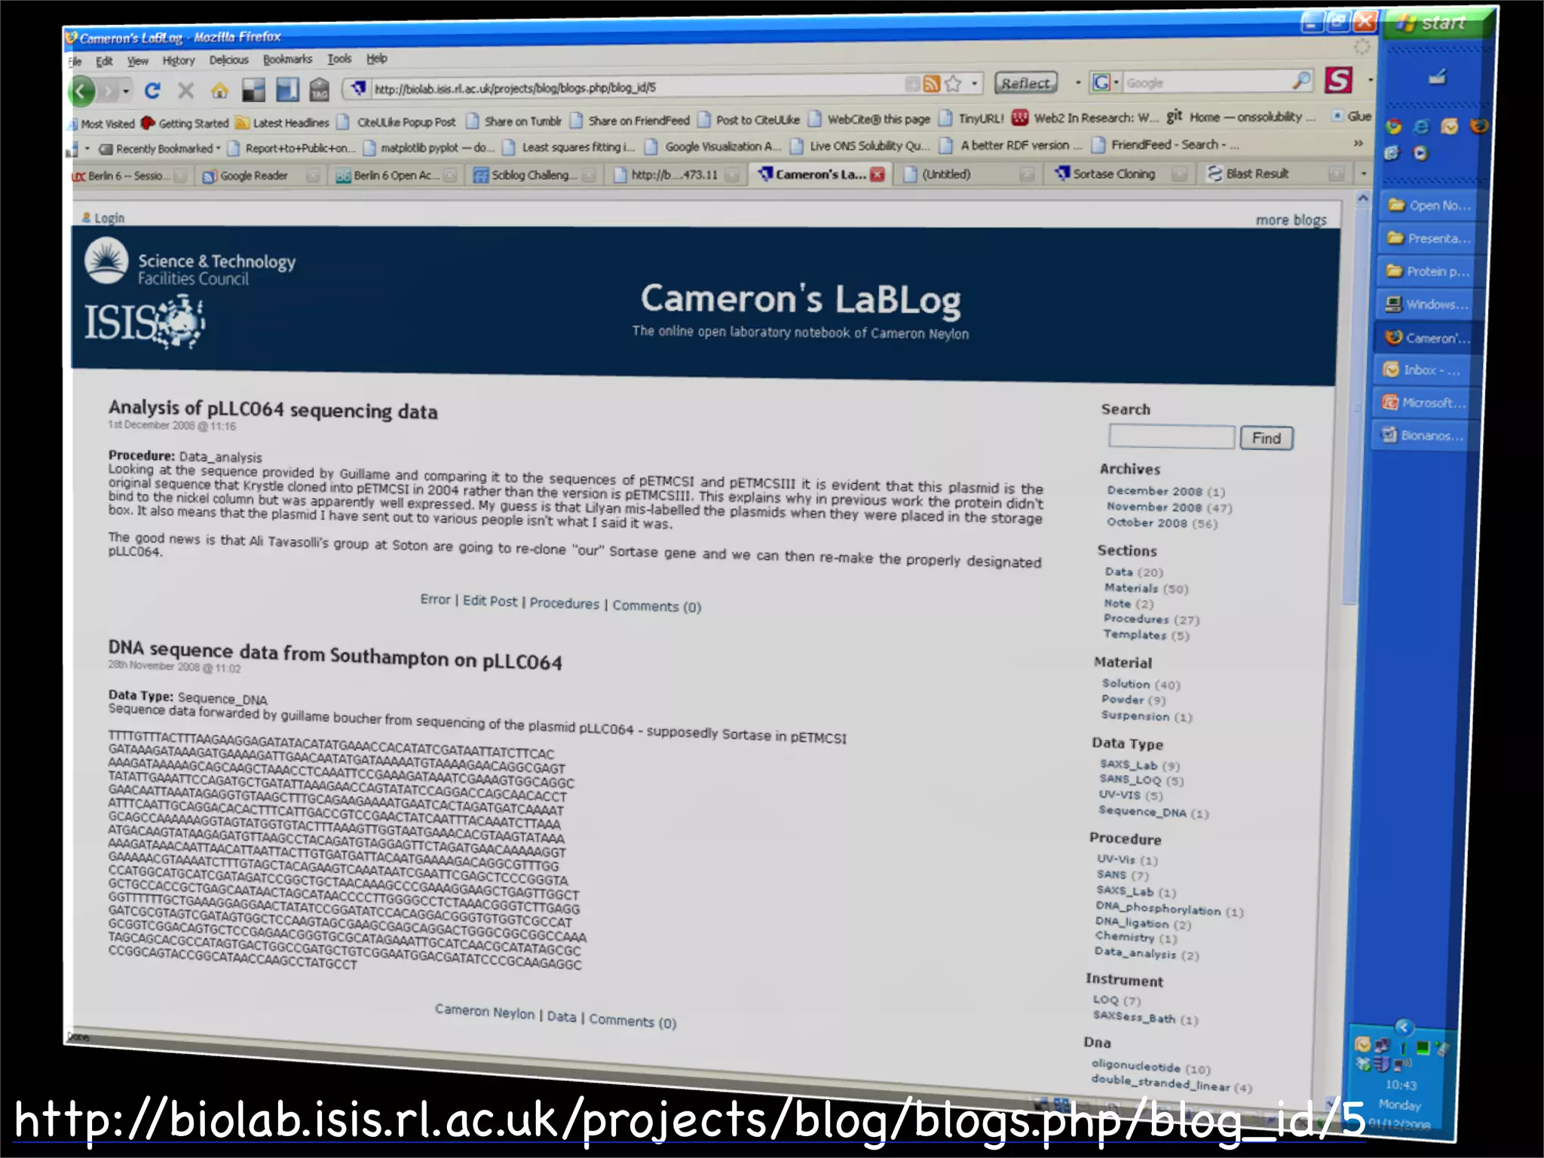
Task: Subscribe via the orange RSS feed icon
Action: click(932, 84)
